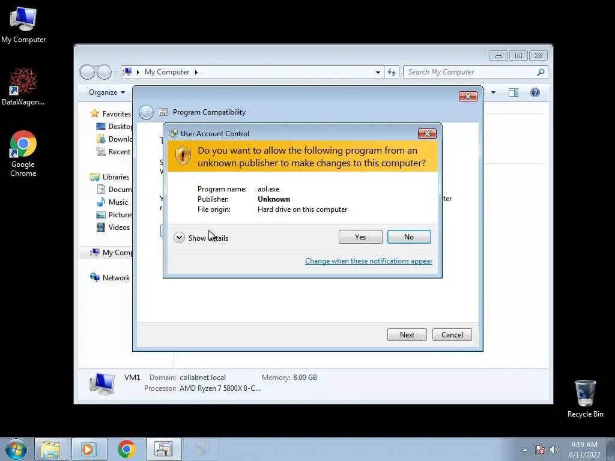Viewport: 615px width, 461px height.
Task: Expand the breadcrumb arrow after My Computer
Action: (x=196, y=72)
